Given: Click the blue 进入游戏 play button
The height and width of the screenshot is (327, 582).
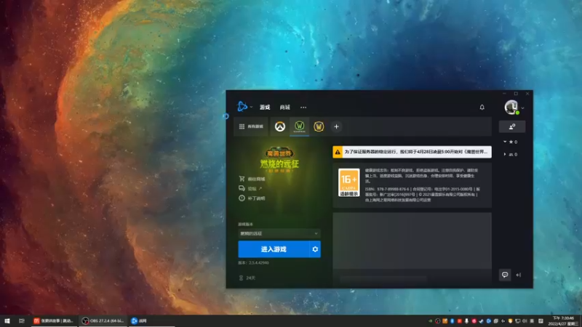Looking at the screenshot, I should pos(274,249).
